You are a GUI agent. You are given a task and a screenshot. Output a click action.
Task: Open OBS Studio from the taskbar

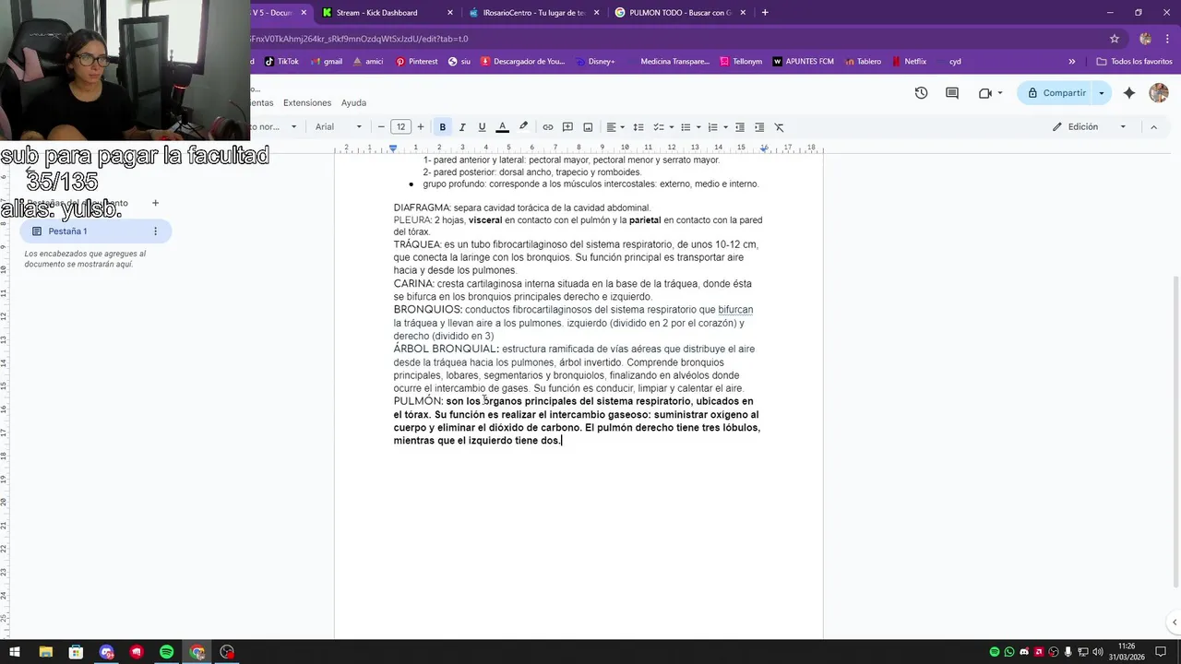coord(228,652)
